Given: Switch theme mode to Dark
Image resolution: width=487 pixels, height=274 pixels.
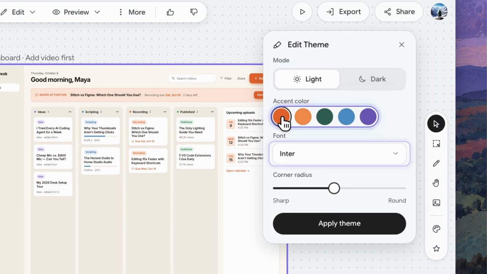Looking at the screenshot, I should click(x=372, y=79).
